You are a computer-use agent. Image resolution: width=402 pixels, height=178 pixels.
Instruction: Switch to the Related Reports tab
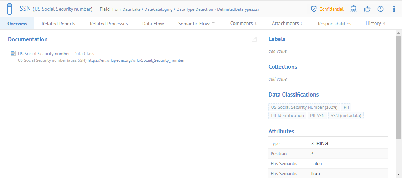[58, 24]
